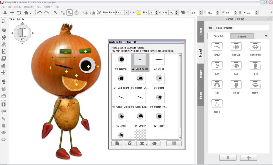This screenshot has width=273, height=165.
Task: Toggle the grid view button in Sprite Editor
Action: pos(174,143)
